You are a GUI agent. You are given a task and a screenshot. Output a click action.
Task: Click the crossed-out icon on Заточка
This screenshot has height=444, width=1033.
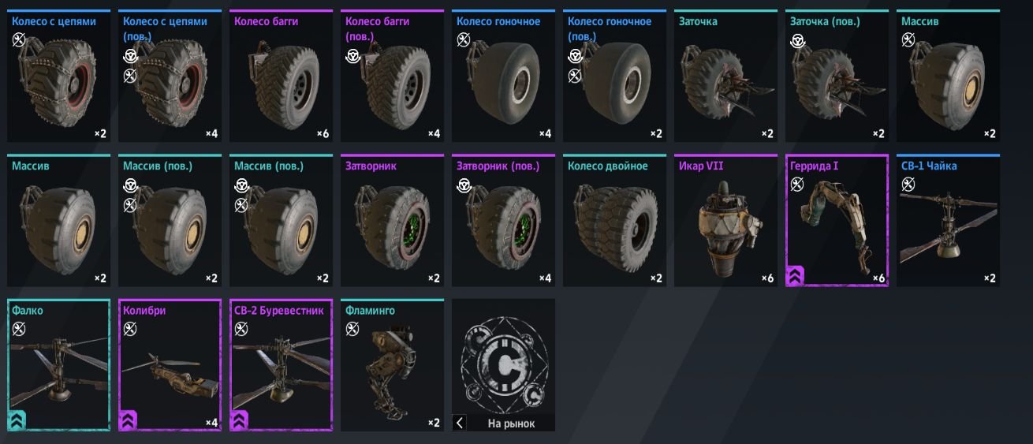click(686, 39)
